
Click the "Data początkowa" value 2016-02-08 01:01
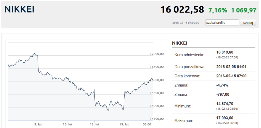pyautogui.click(x=231, y=67)
